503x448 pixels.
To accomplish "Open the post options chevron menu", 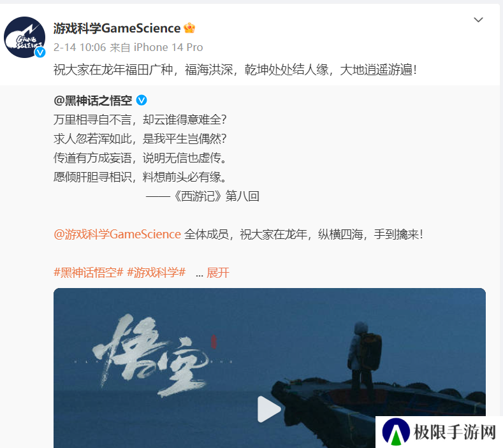I will tap(478, 20).
